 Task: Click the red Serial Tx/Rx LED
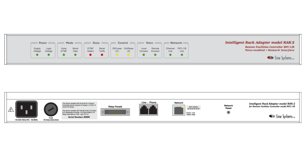tap(102, 55)
